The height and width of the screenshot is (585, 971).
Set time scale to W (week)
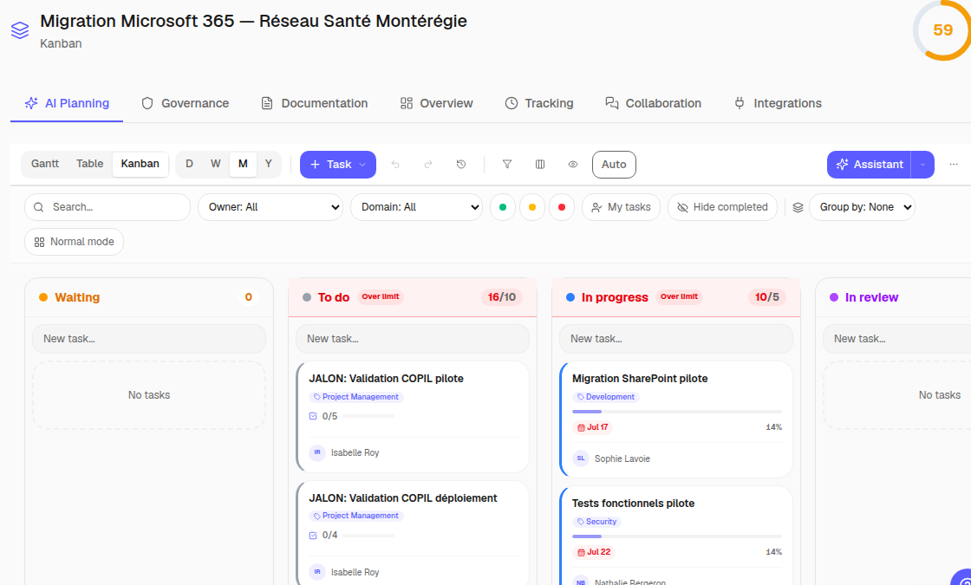pyautogui.click(x=216, y=164)
